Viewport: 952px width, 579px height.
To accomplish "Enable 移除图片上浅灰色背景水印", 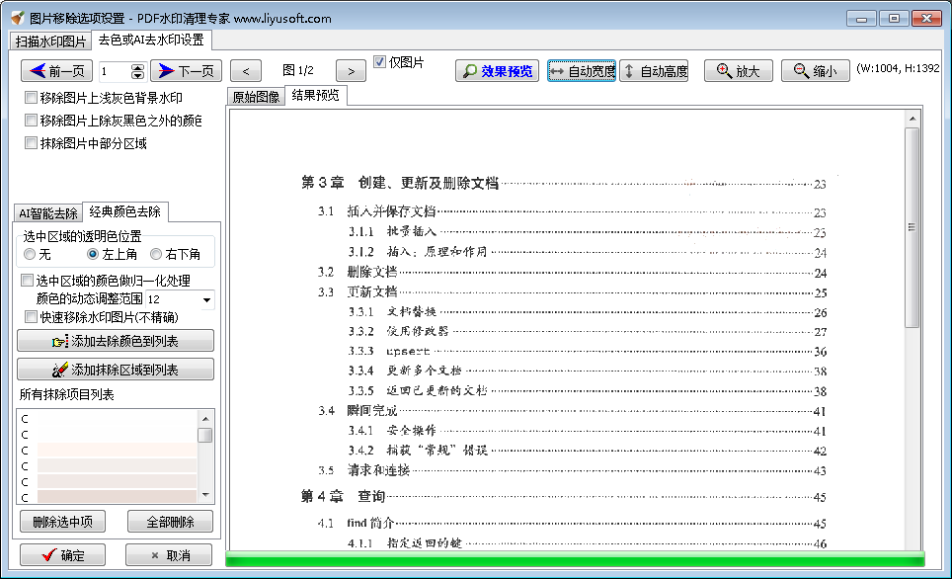I will (x=31, y=98).
